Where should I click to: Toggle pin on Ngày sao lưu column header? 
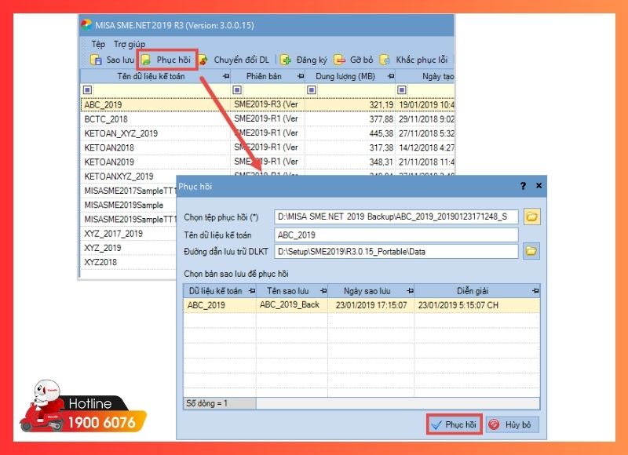coord(407,290)
